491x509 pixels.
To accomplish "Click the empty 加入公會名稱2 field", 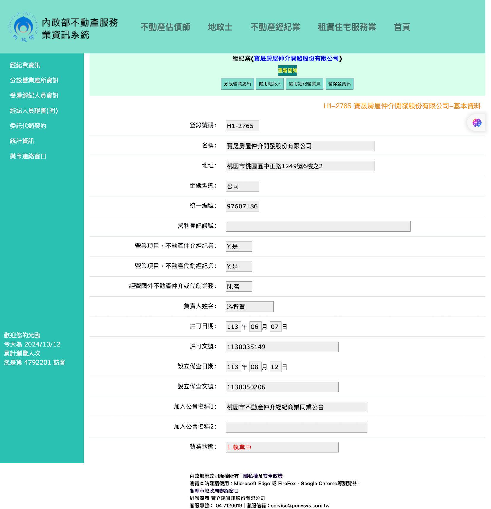I will pos(296,427).
